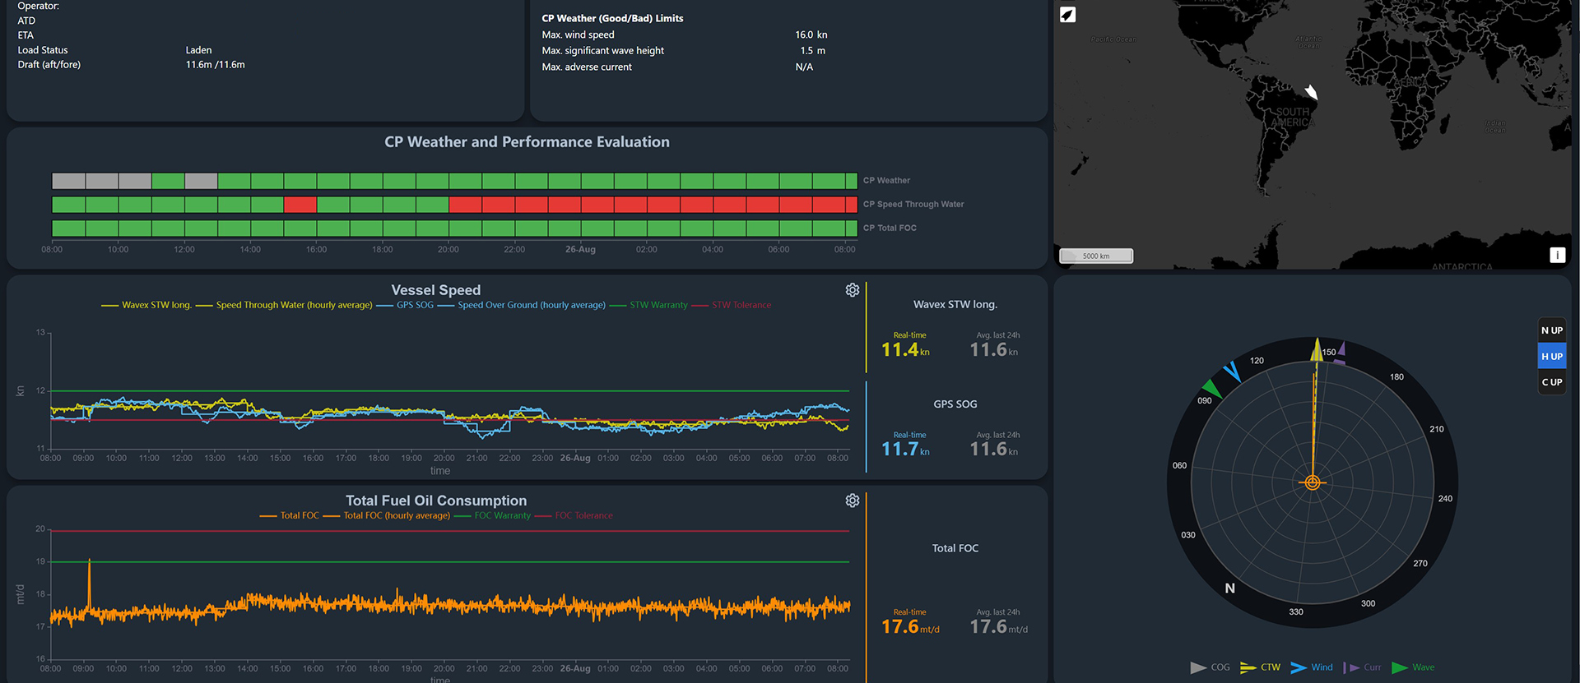
Task: Open the map info icon
Action: point(1557,255)
